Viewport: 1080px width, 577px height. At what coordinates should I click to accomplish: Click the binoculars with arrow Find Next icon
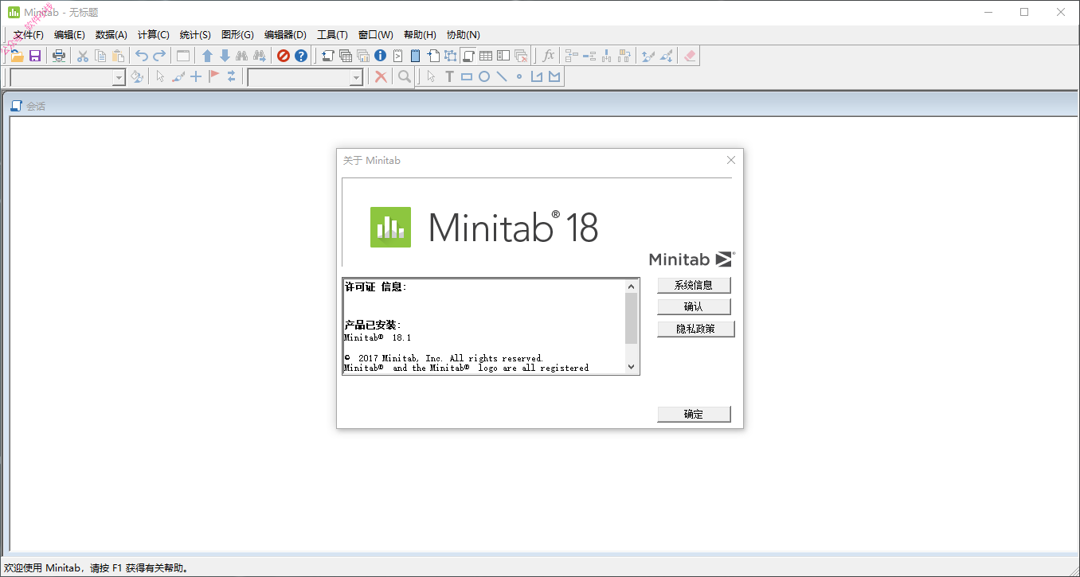click(x=260, y=56)
